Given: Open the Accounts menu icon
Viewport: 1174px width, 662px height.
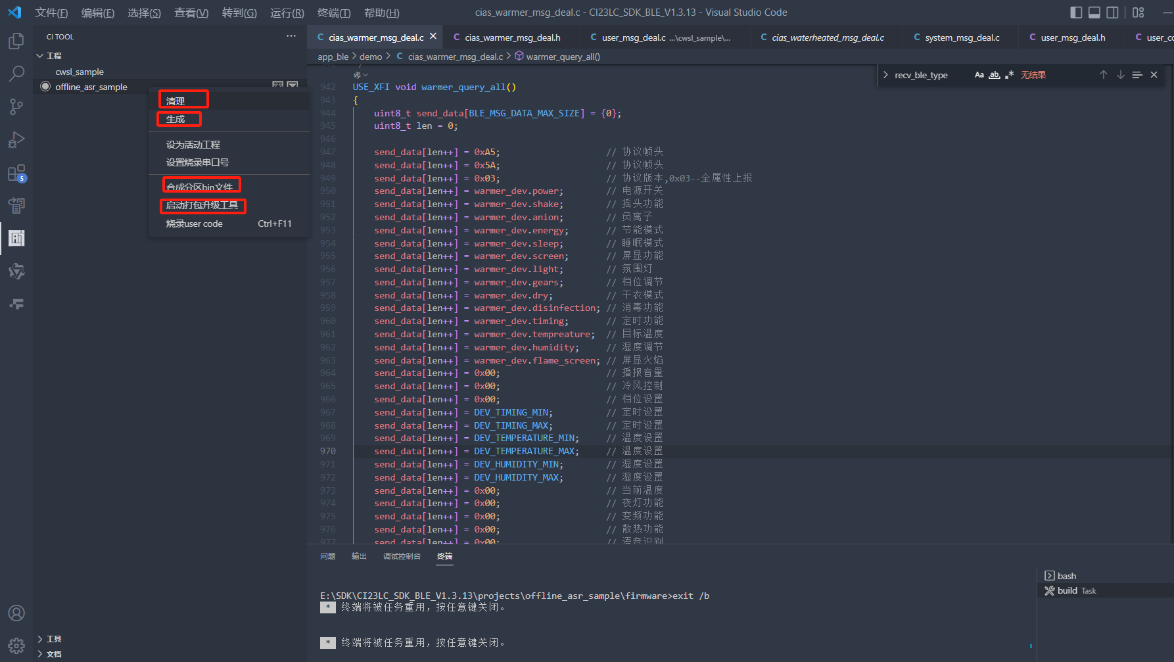Looking at the screenshot, I should pyautogui.click(x=16, y=613).
